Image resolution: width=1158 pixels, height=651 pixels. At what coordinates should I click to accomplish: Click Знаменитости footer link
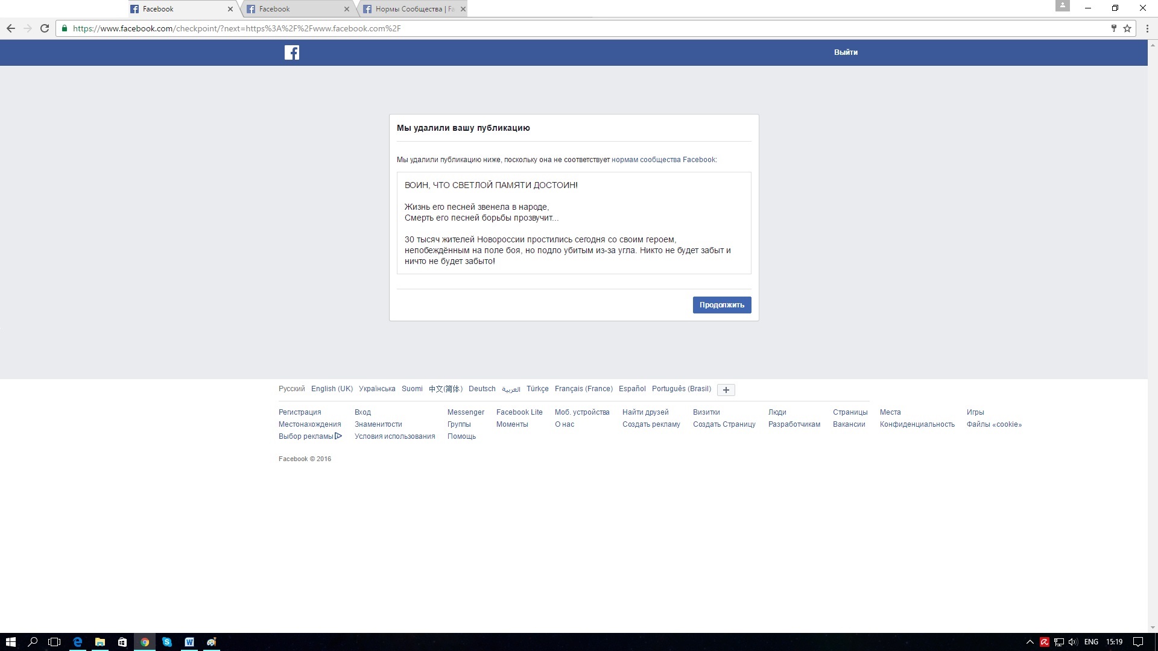coord(378,424)
